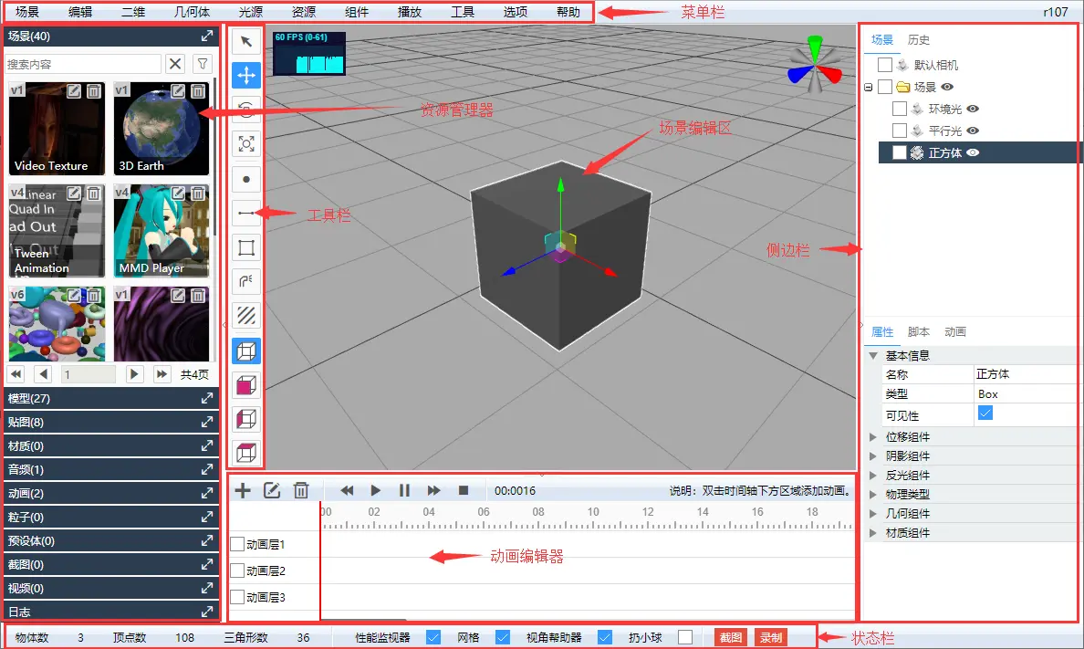
Task: Play the animation timeline
Action: [376, 490]
